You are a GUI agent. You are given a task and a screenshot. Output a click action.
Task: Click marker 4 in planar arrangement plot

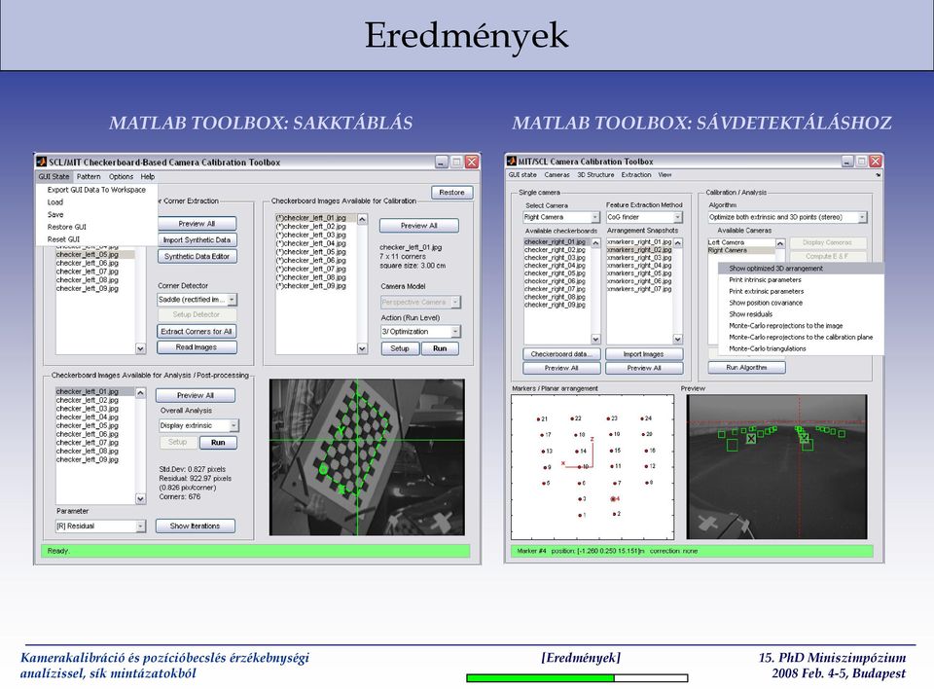tap(613, 499)
